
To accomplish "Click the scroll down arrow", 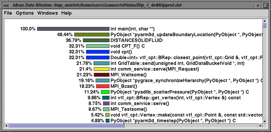I will pyautogui.click(x=264, y=121).
